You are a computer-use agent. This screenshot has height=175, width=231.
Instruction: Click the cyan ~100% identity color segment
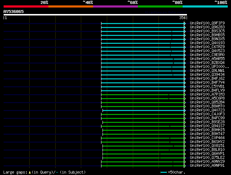point(205,6)
